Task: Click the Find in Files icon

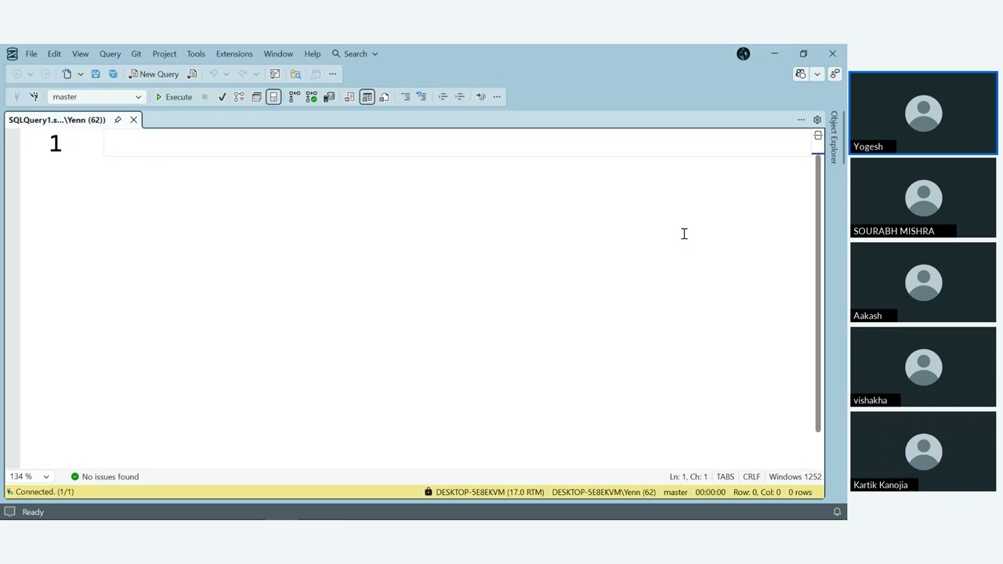Action: coord(295,74)
